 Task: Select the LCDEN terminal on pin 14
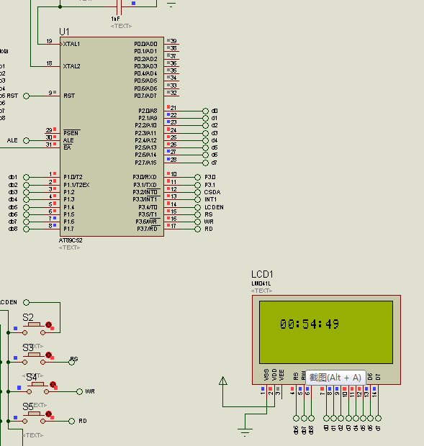(197, 207)
